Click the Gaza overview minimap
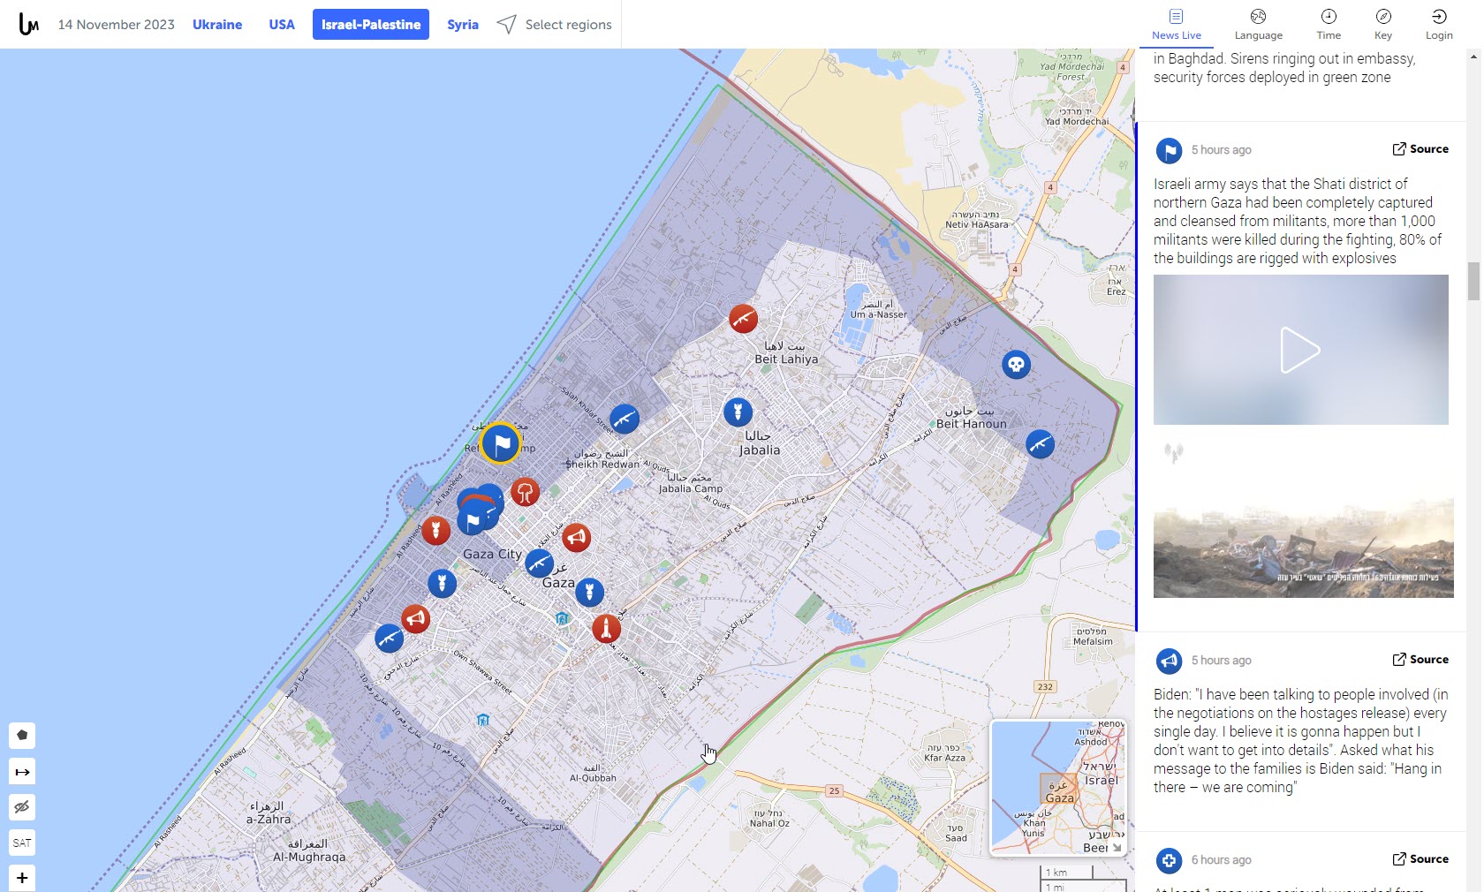This screenshot has height=892, width=1484. 1058,788
